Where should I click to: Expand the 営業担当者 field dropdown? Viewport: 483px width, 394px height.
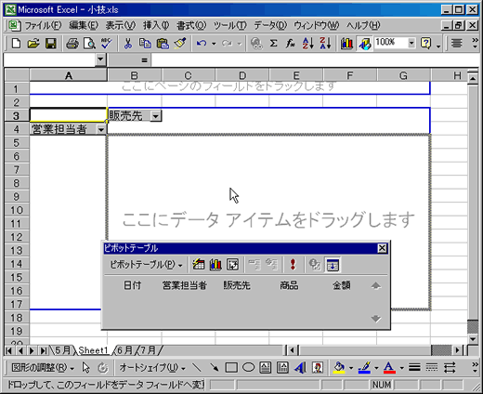click(x=101, y=129)
